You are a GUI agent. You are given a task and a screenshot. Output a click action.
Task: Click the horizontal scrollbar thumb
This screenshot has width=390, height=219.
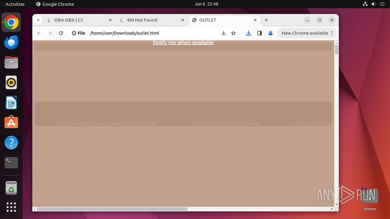click(x=112, y=209)
